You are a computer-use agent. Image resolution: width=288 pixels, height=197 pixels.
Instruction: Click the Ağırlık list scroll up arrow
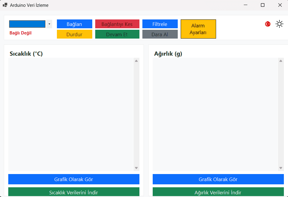pos(281,61)
